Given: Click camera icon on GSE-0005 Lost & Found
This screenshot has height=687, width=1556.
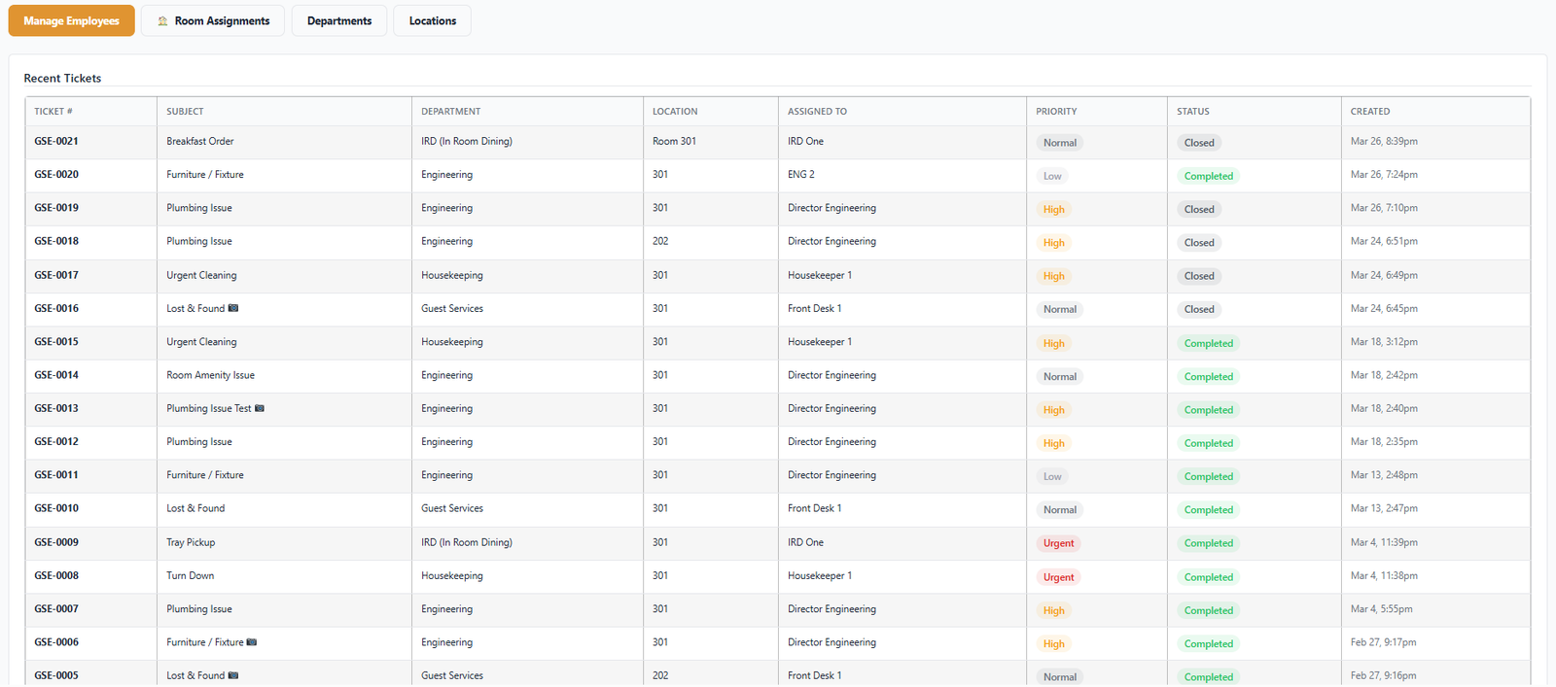Looking at the screenshot, I should click(233, 675).
